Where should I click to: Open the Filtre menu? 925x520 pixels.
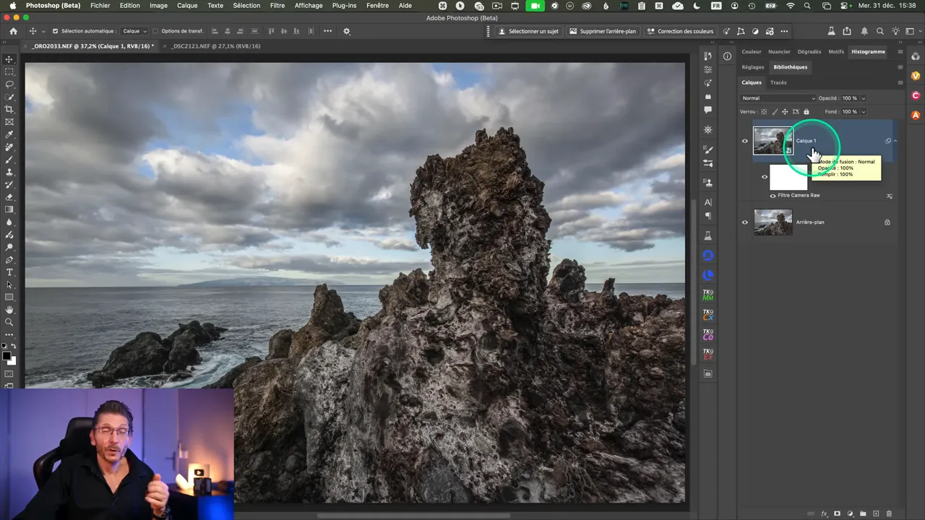(277, 5)
